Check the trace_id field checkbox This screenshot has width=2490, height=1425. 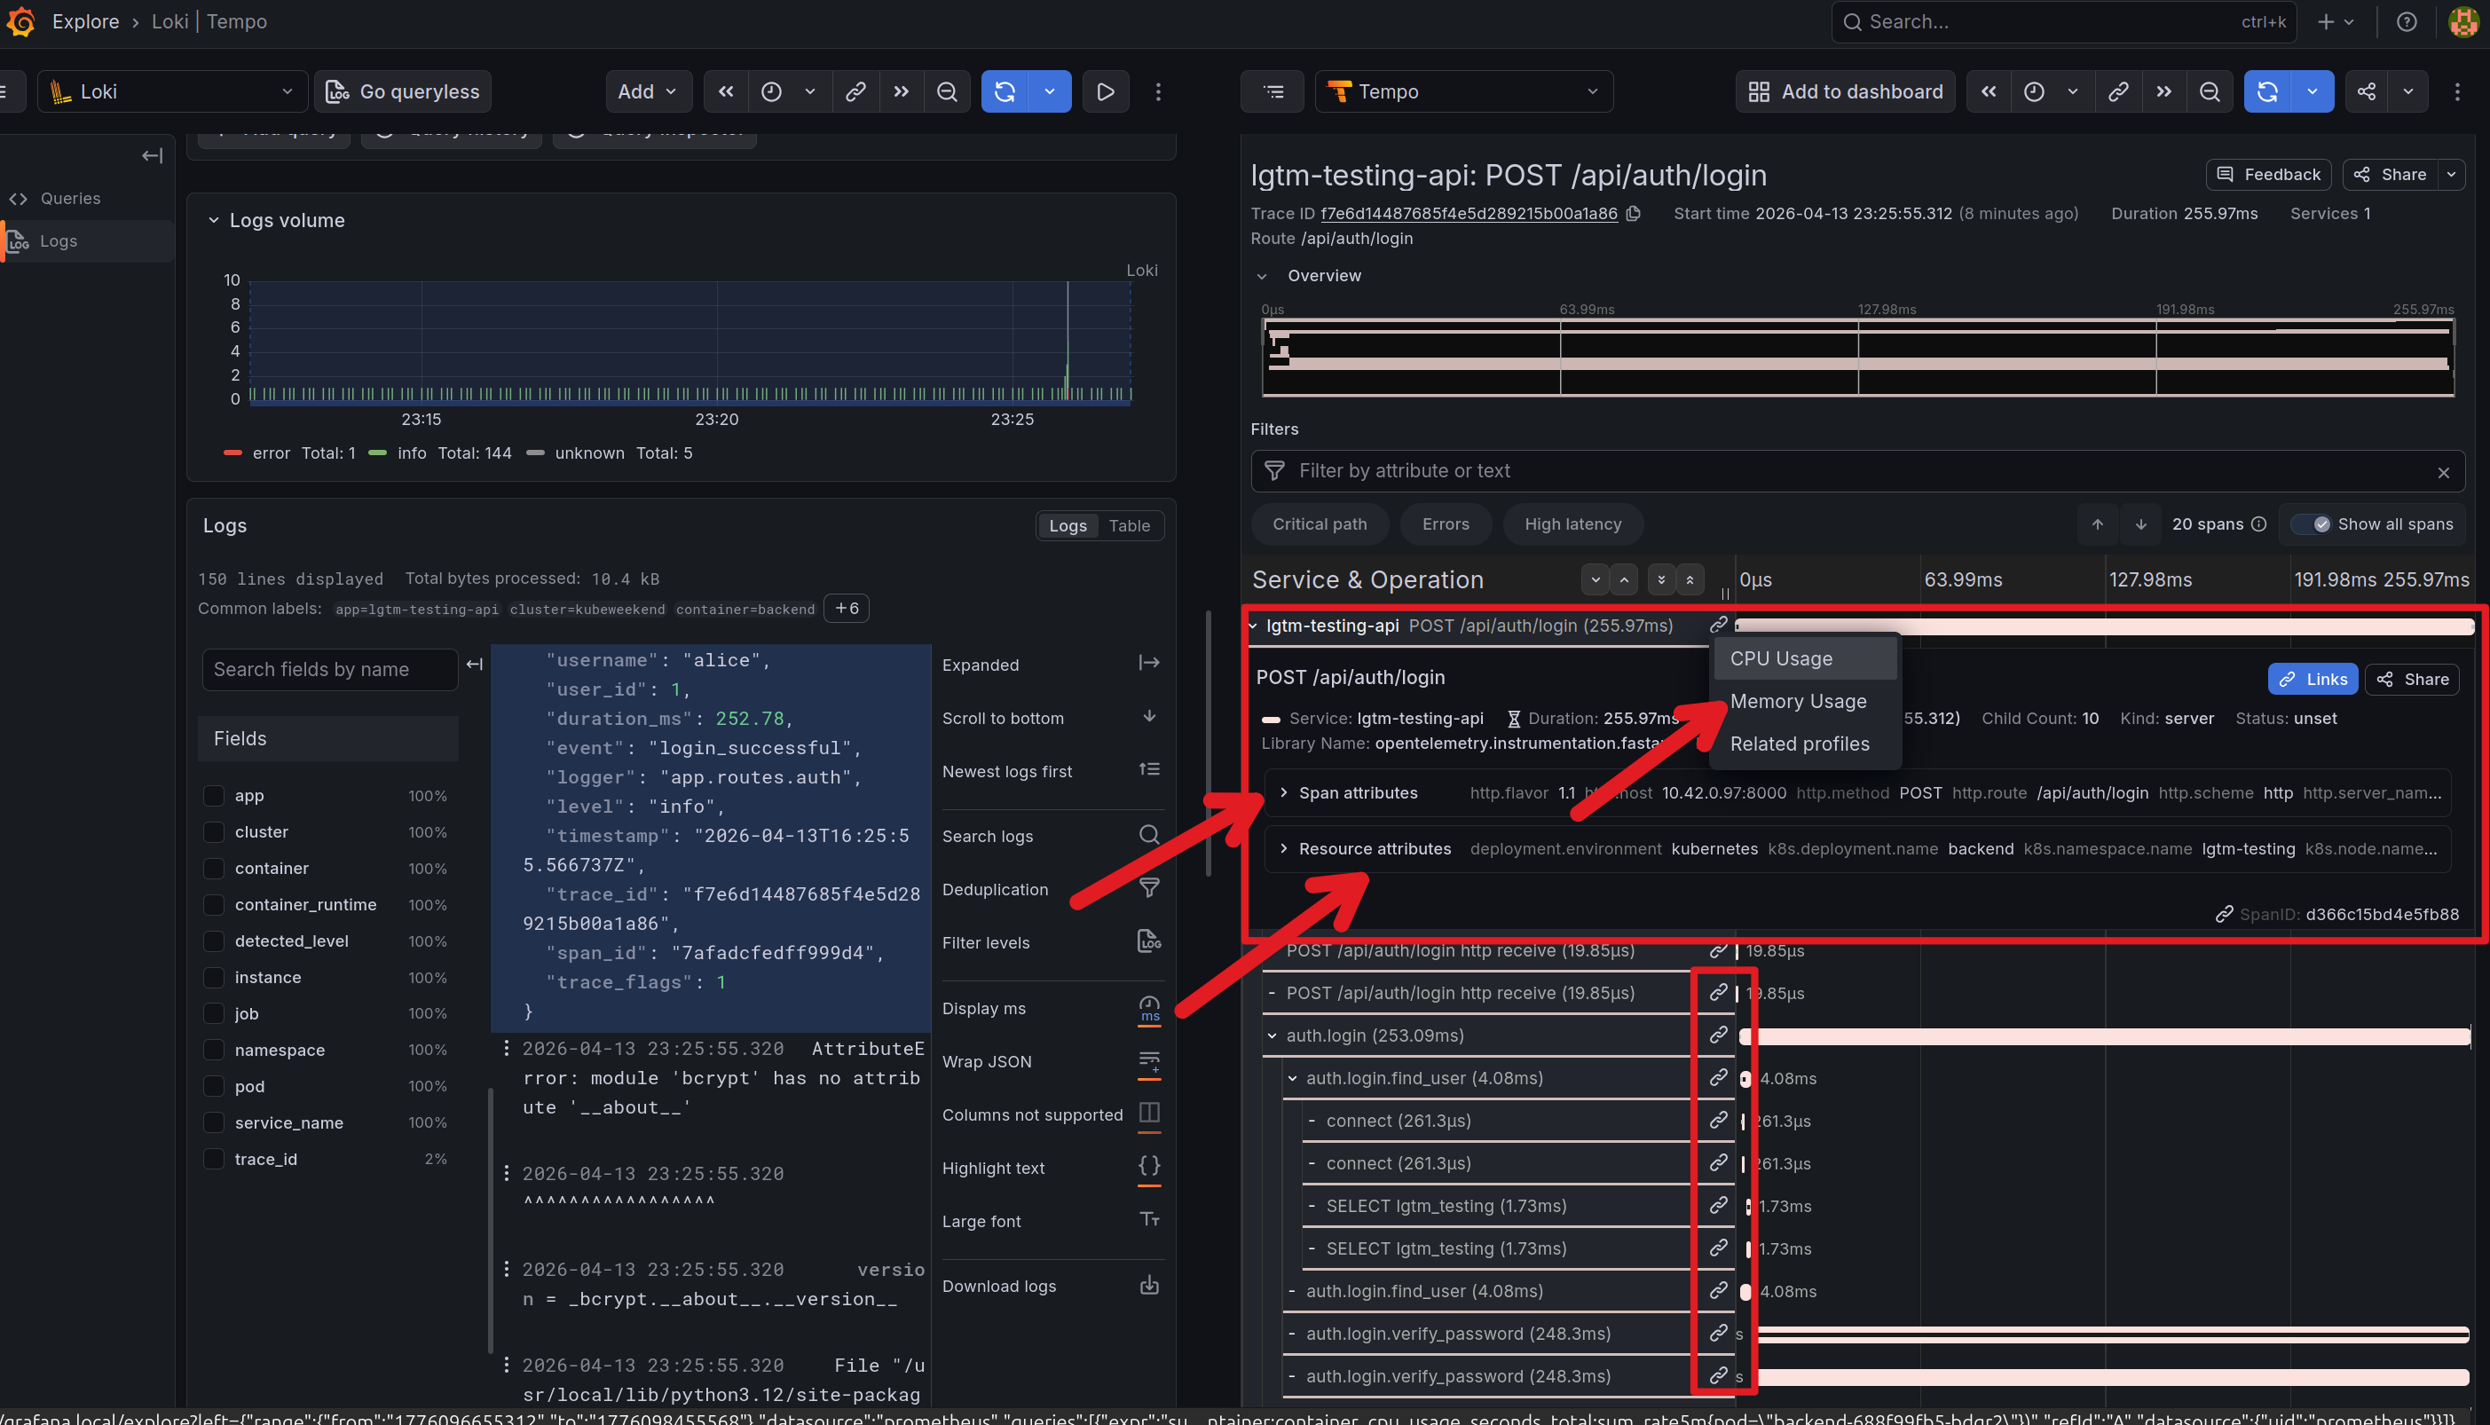point(213,1159)
